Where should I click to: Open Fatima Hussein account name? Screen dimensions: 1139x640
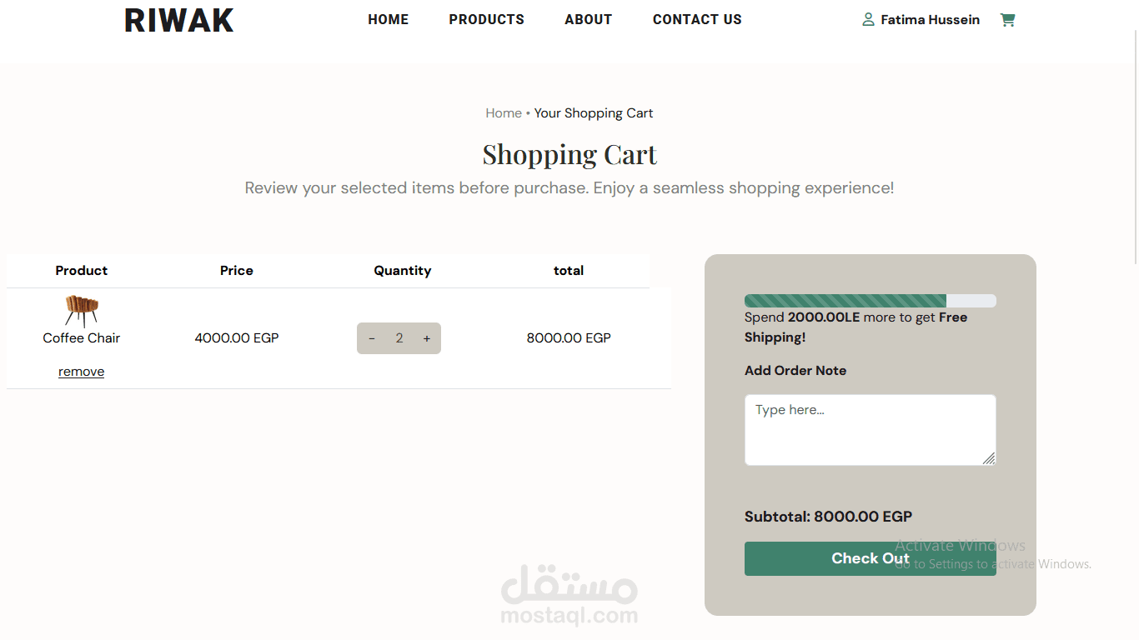[931, 20]
